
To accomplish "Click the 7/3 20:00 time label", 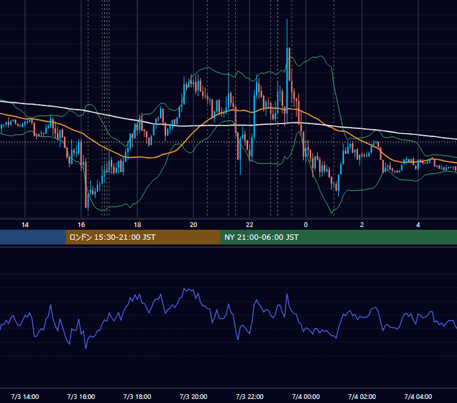I will tap(194, 396).
